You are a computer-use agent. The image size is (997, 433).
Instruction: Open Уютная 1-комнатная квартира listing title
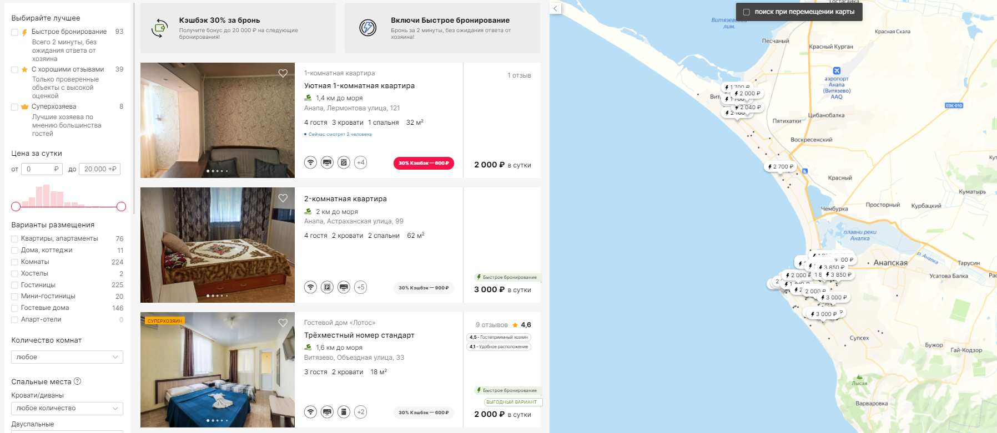tap(359, 86)
